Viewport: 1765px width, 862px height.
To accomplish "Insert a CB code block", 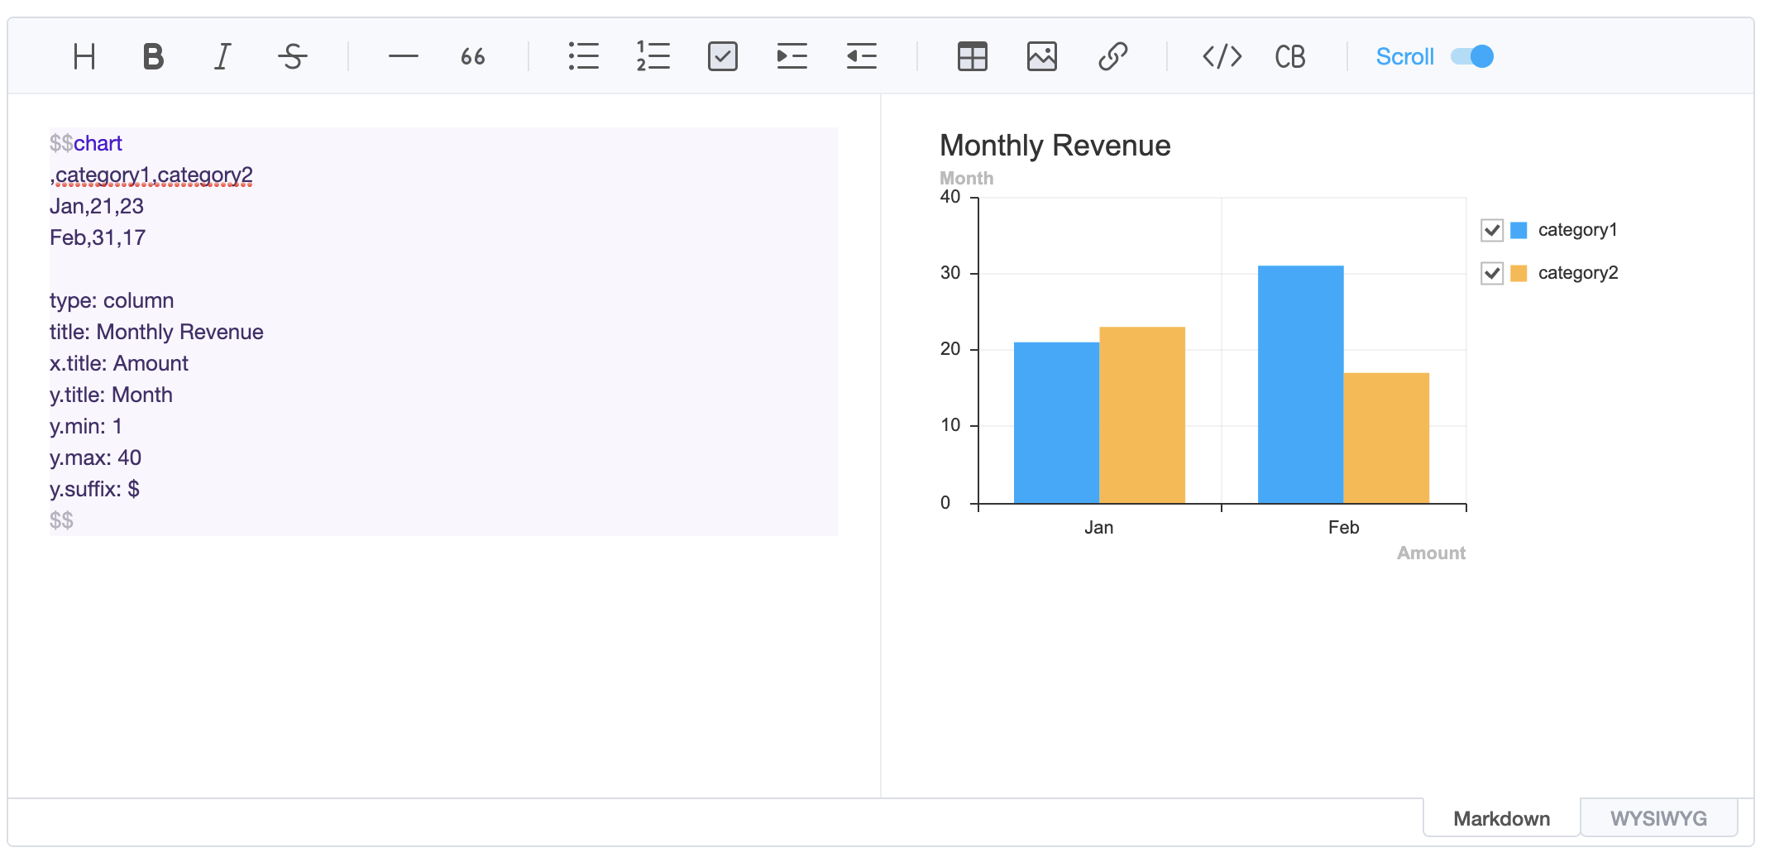I will point(1289,57).
